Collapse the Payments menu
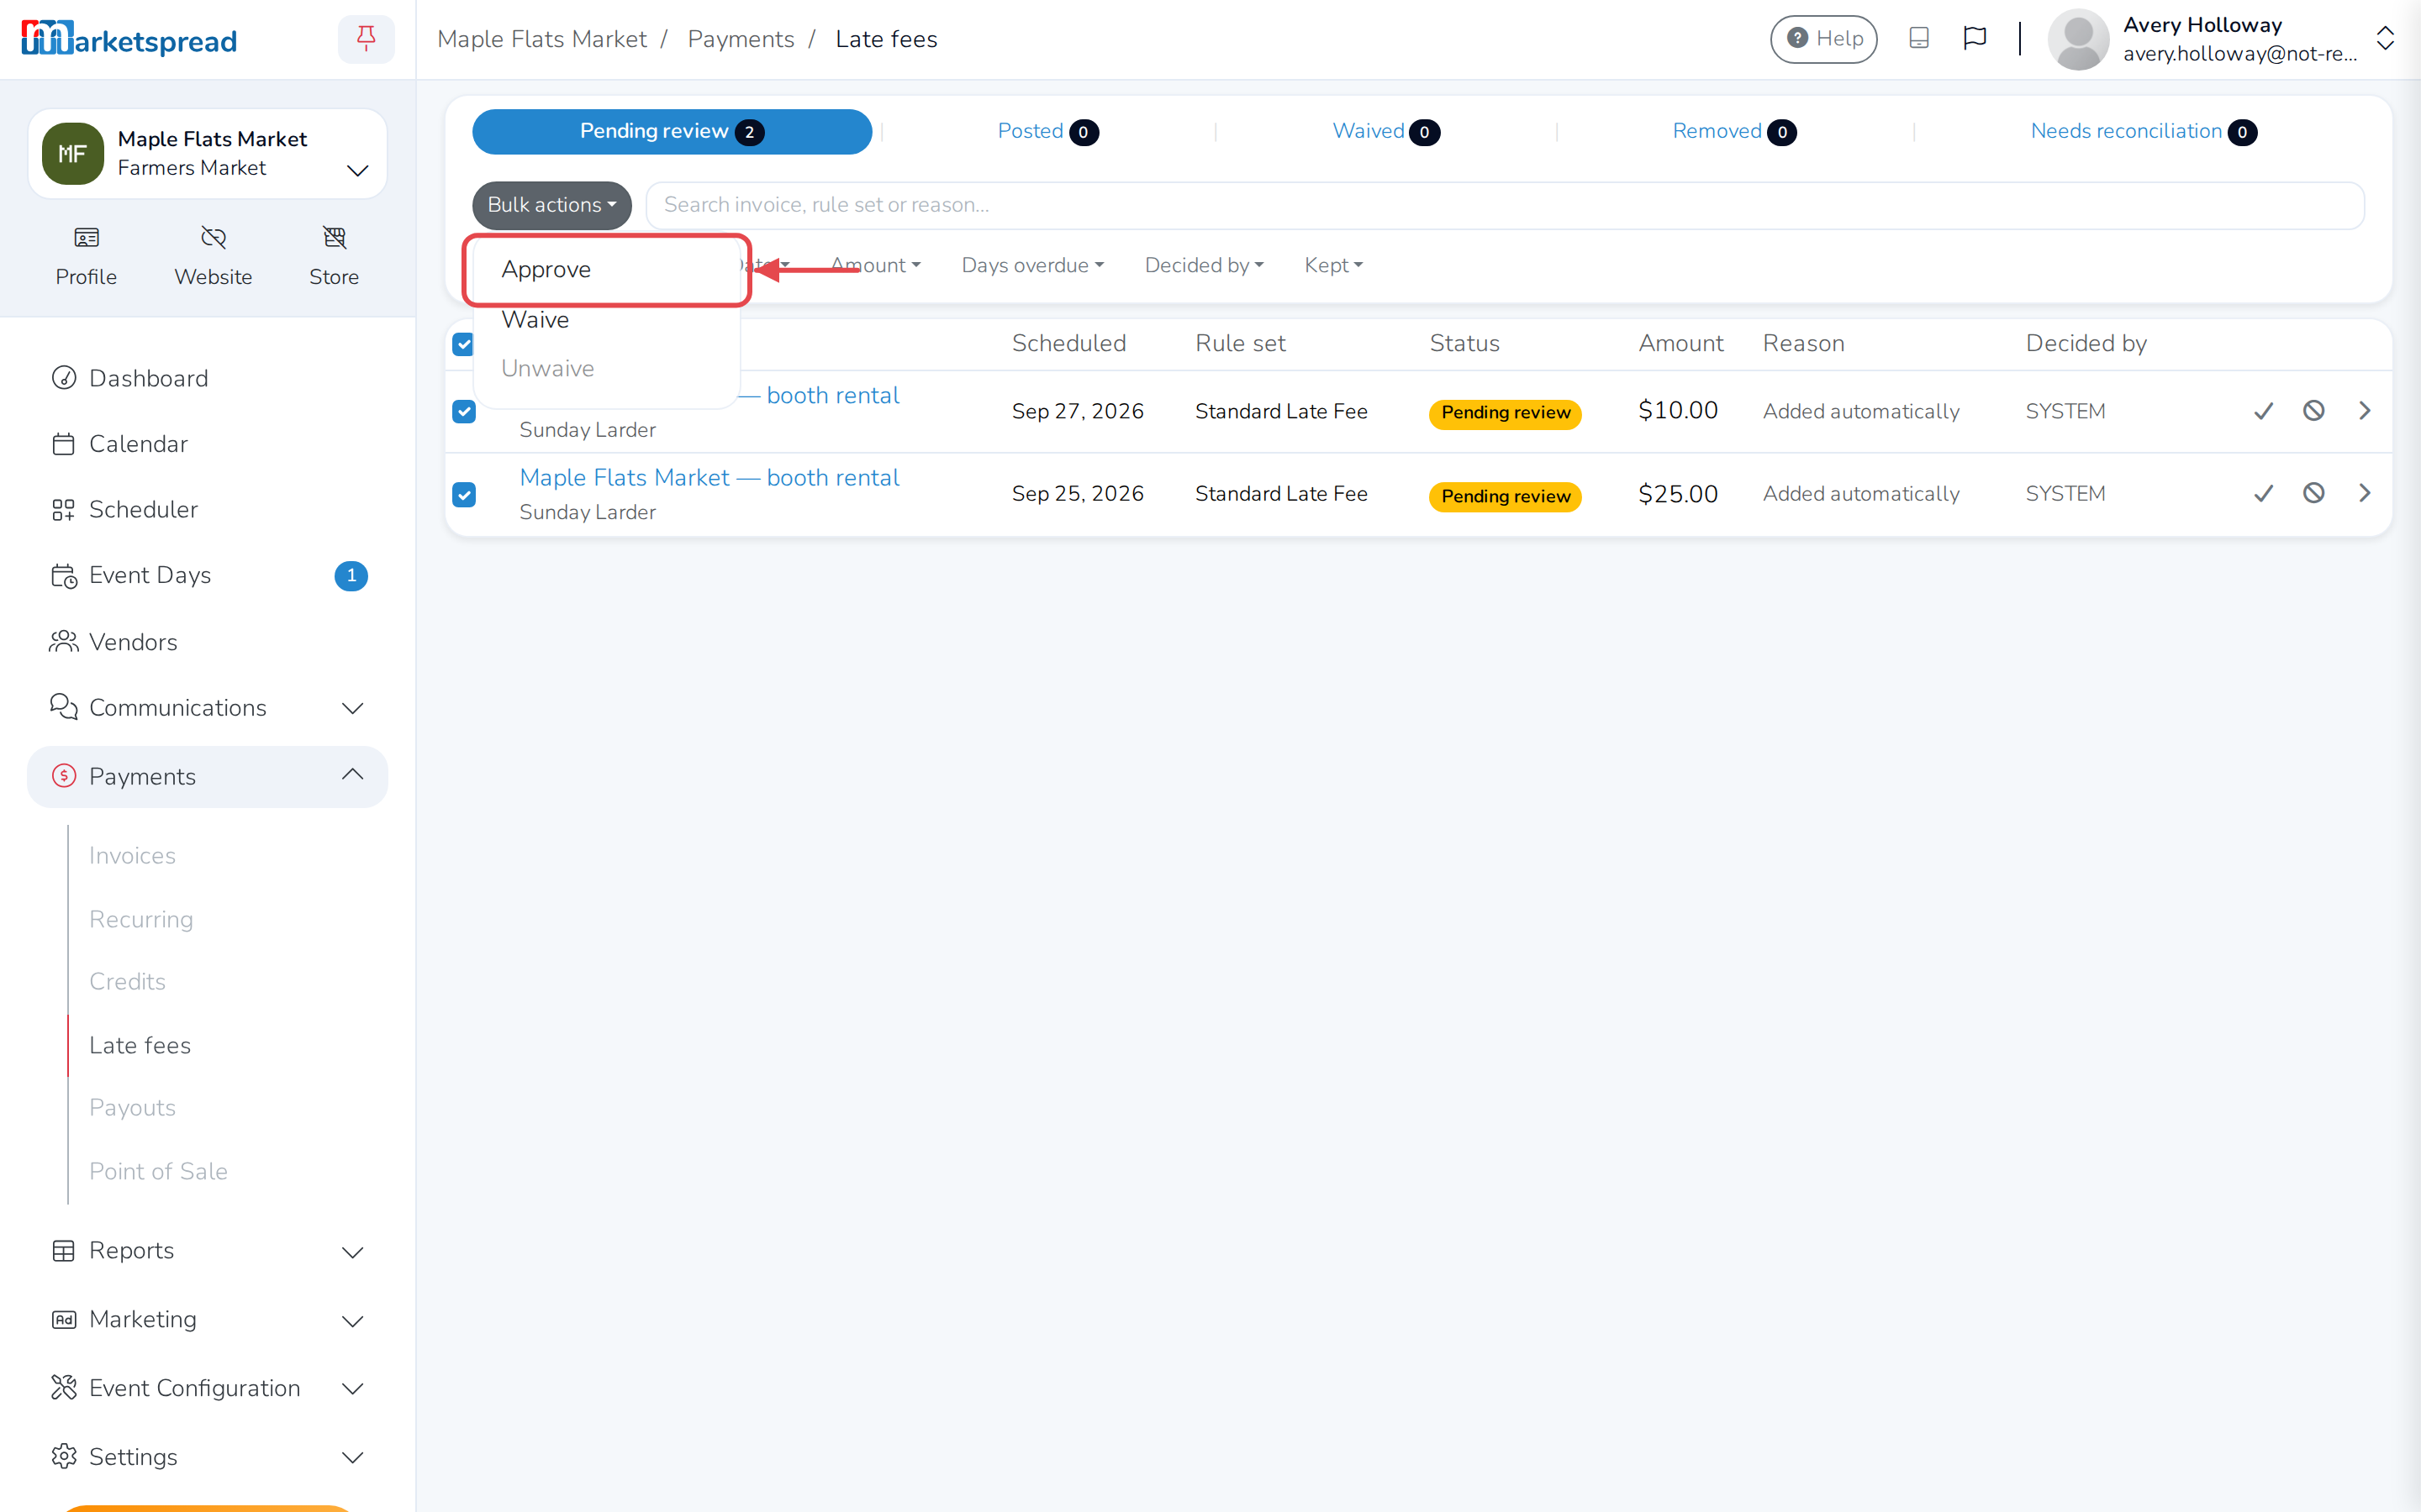The height and width of the screenshot is (1512, 2421). point(207,776)
